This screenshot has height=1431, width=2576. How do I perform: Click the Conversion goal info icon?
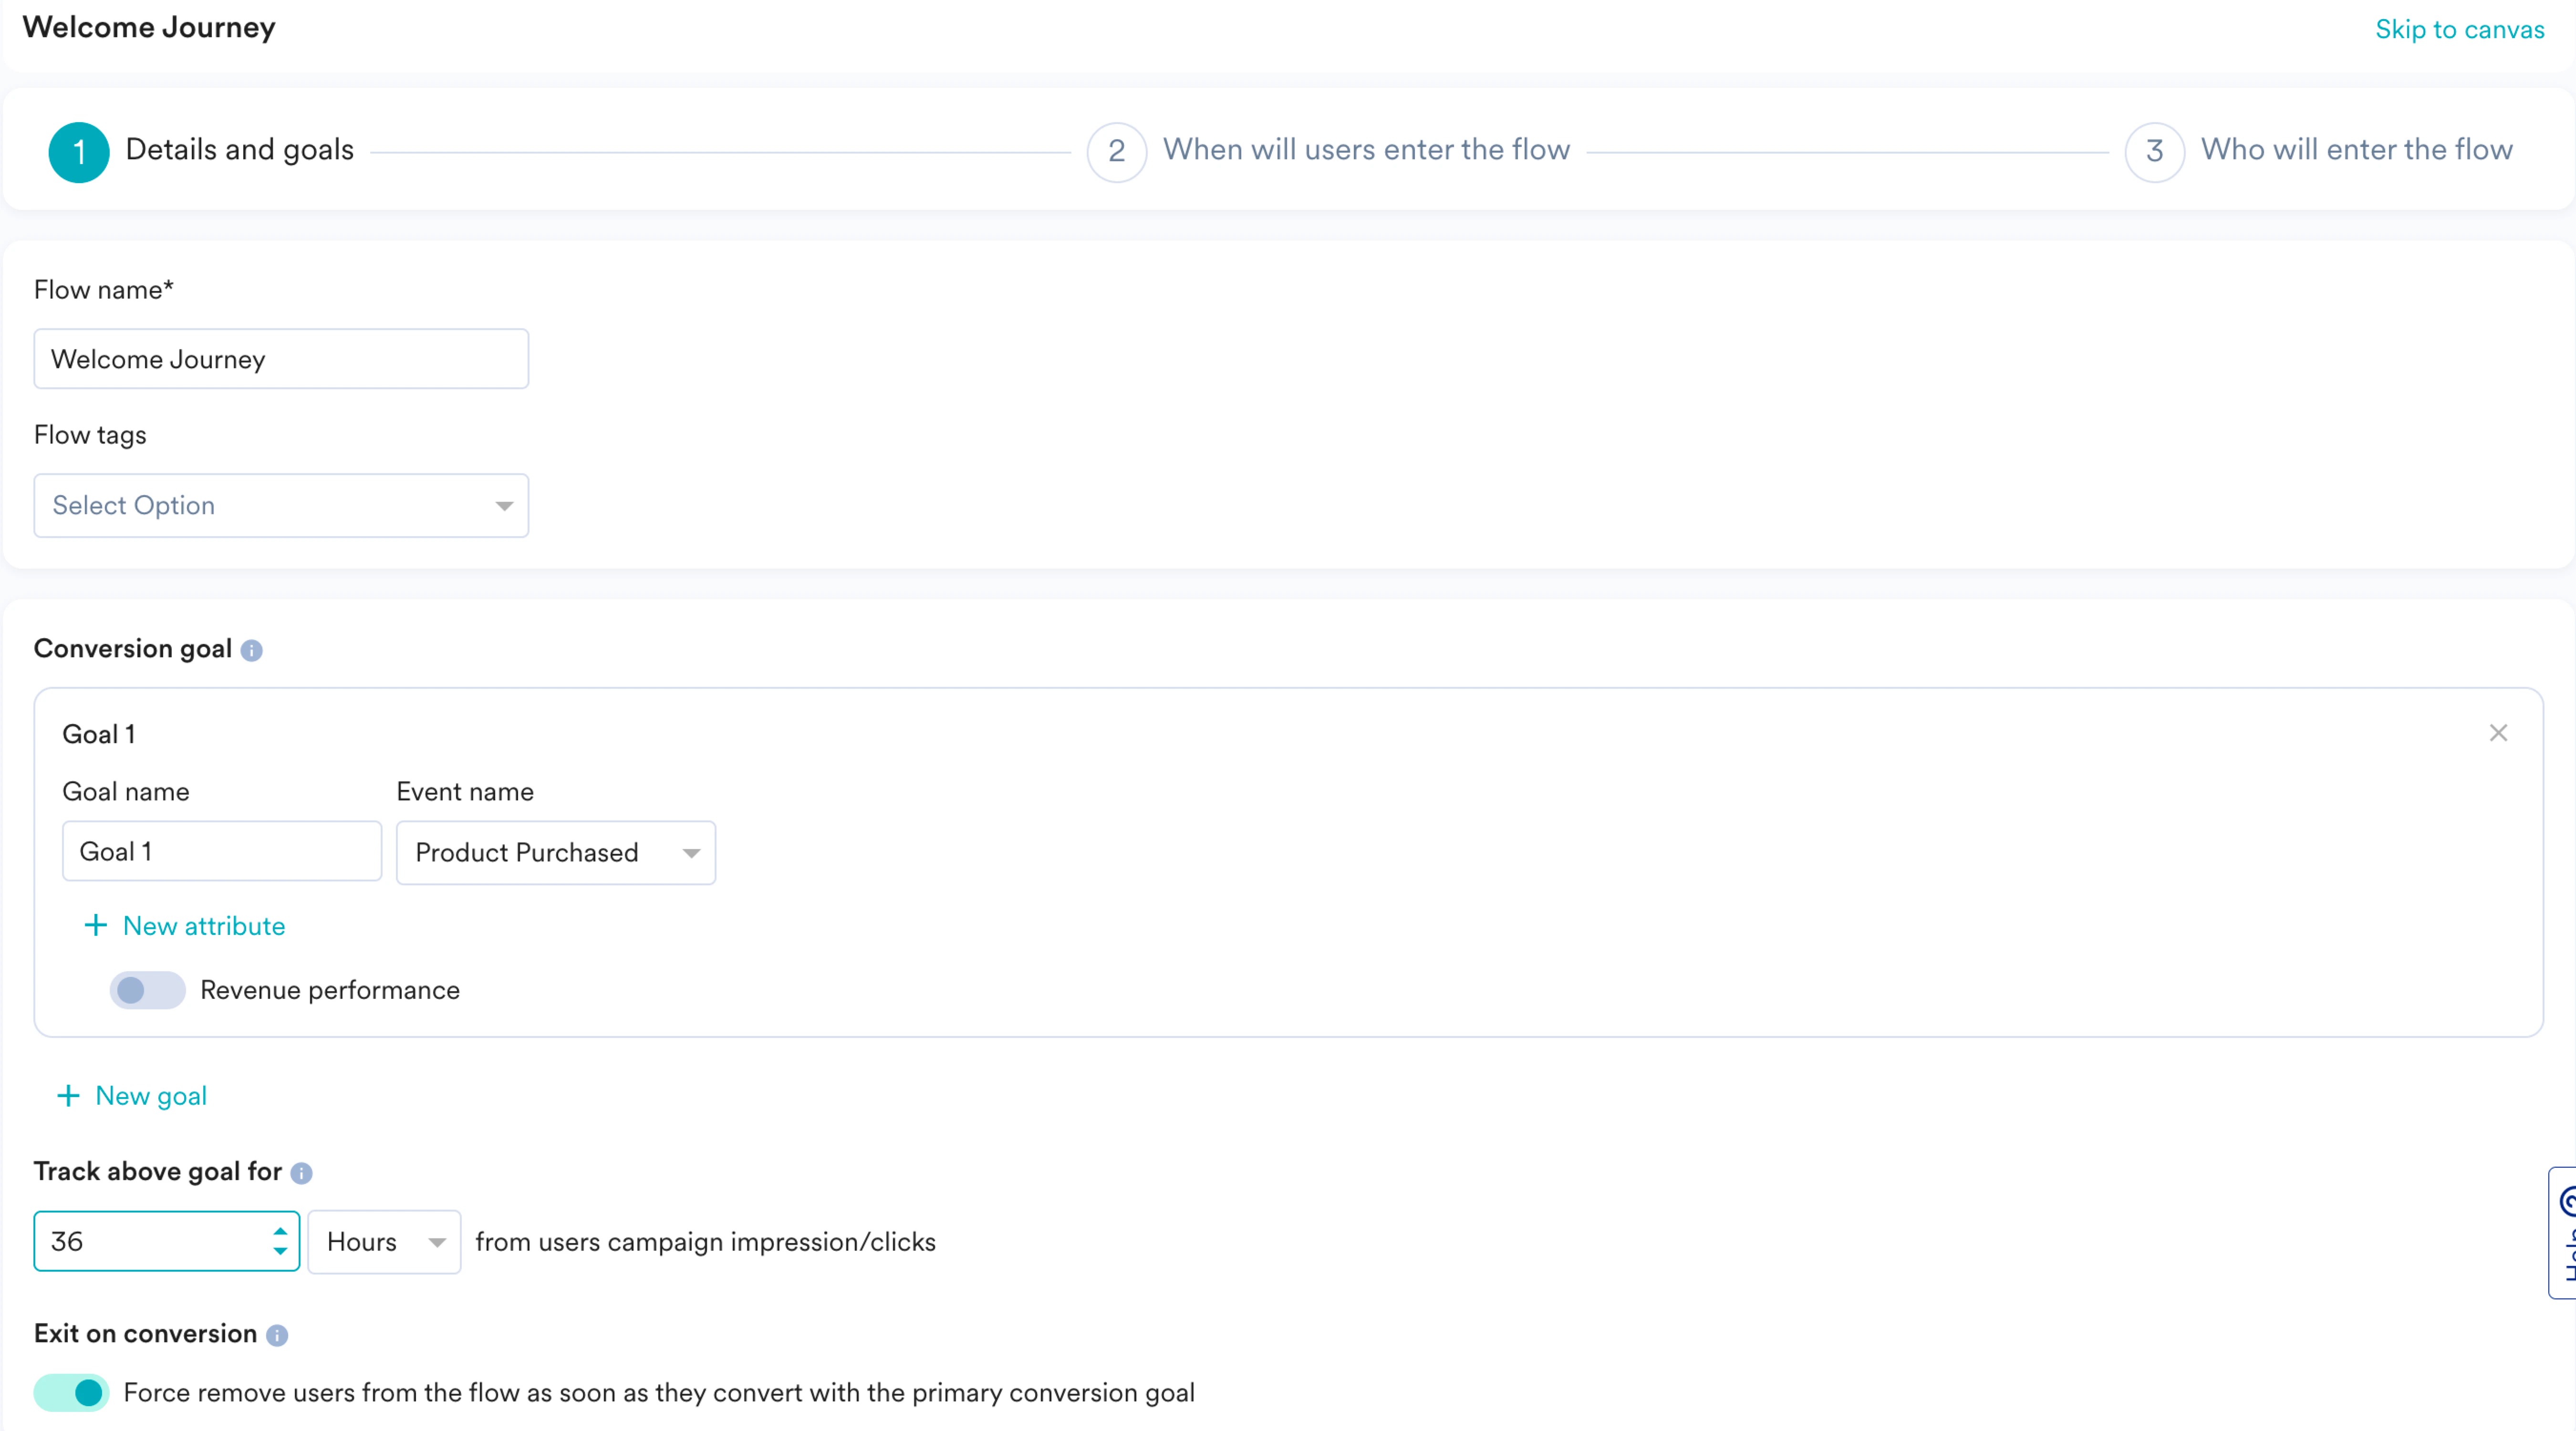click(252, 650)
